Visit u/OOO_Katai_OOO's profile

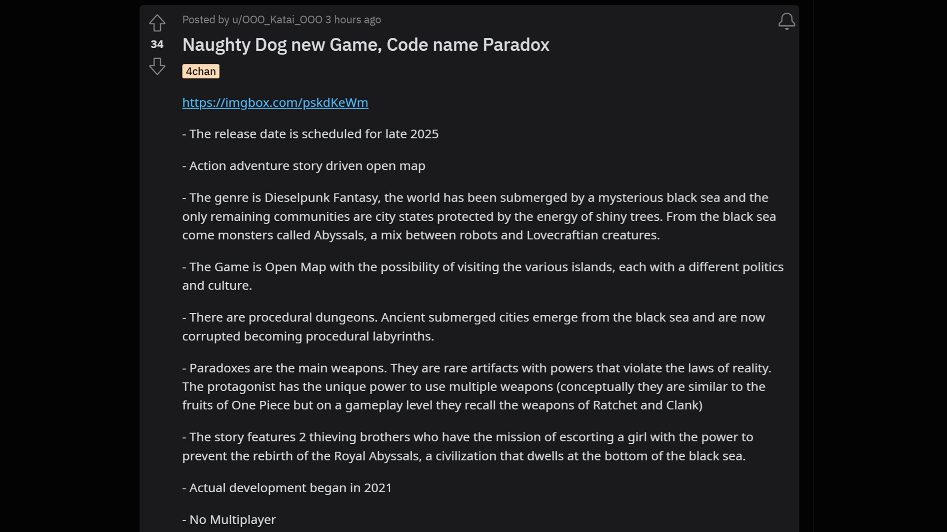click(278, 20)
